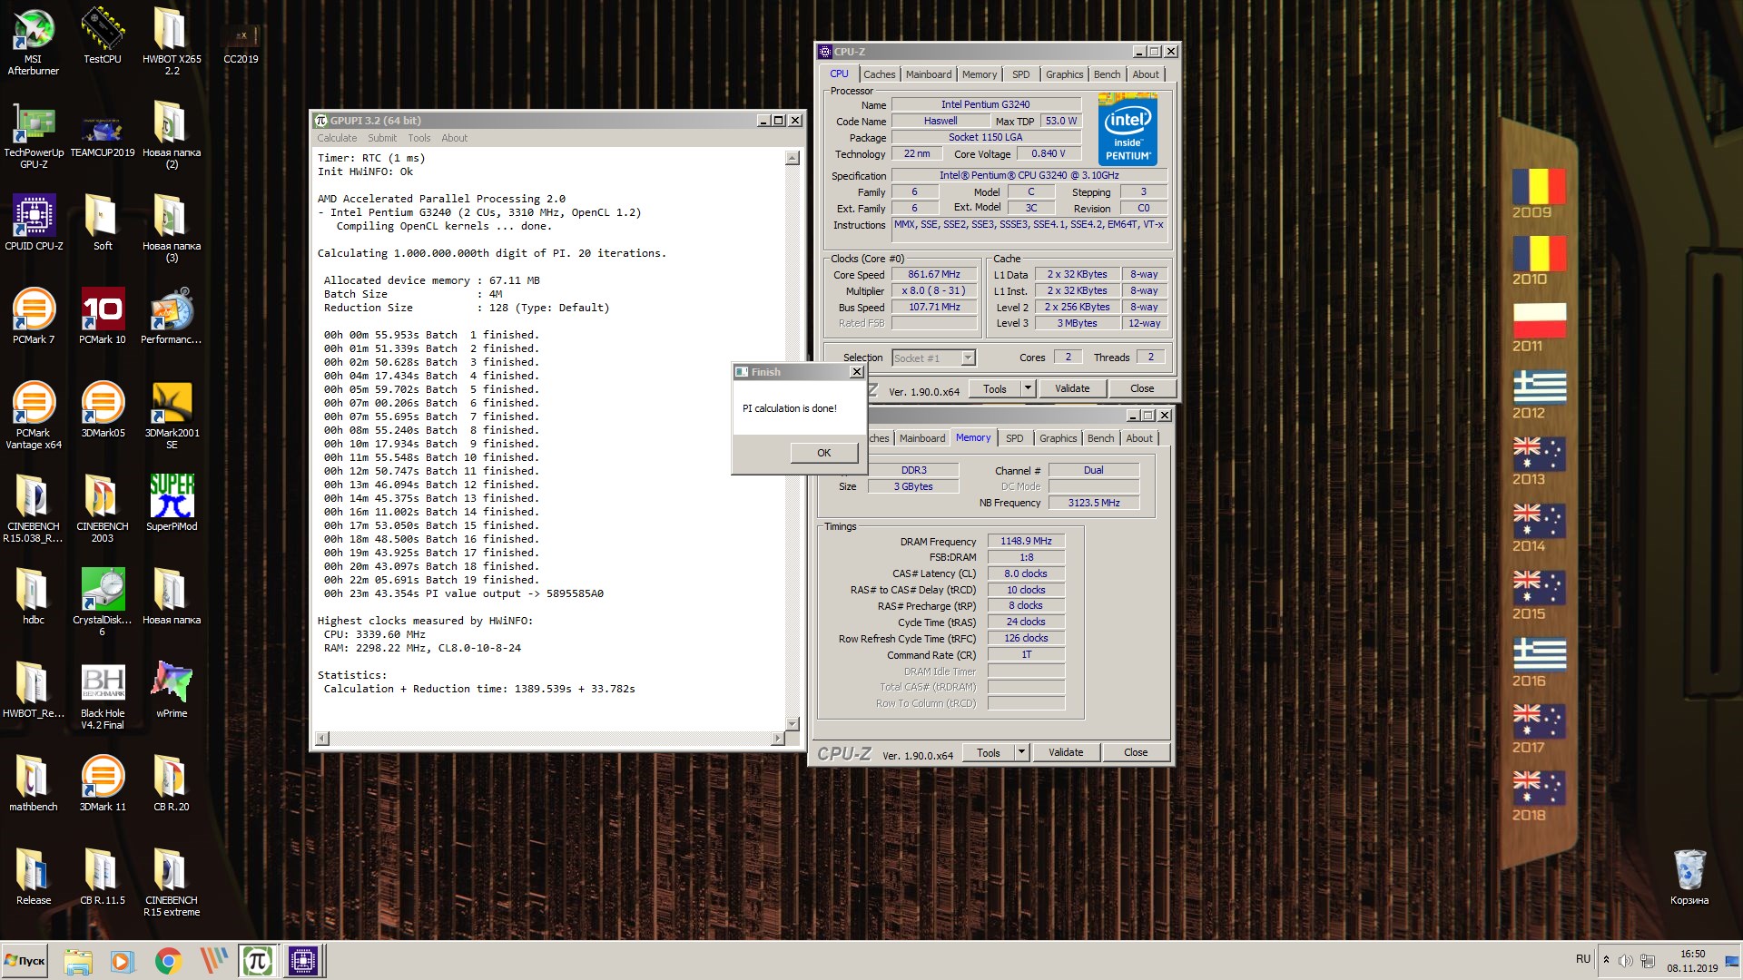Image resolution: width=1743 pixels, height=980 pixels.
Task: Switch to Bench tab in top CPU-Z
Action: [x=1107, y=74]
